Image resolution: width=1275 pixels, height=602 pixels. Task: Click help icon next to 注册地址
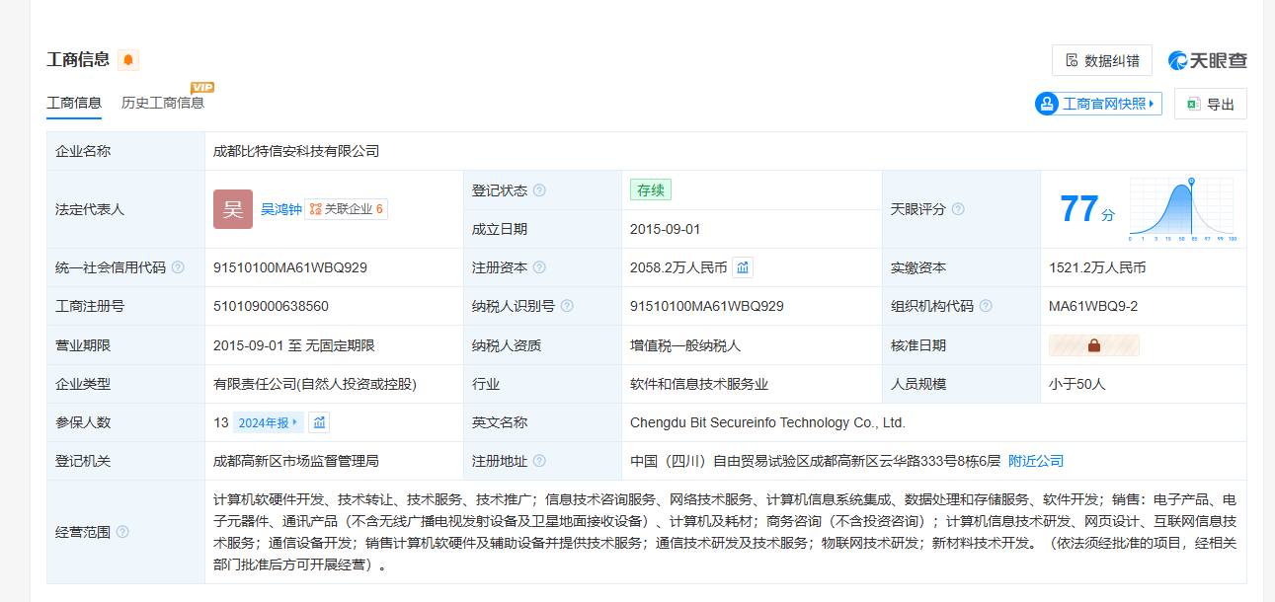(539, 461)
